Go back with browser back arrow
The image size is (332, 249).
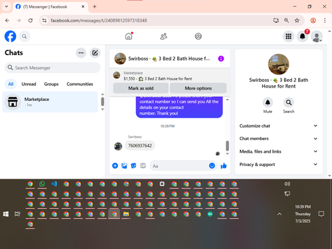7,21
